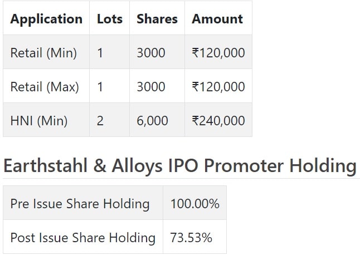
Task: Click the 6,000 shares cell
Action: tap(152, 121)
